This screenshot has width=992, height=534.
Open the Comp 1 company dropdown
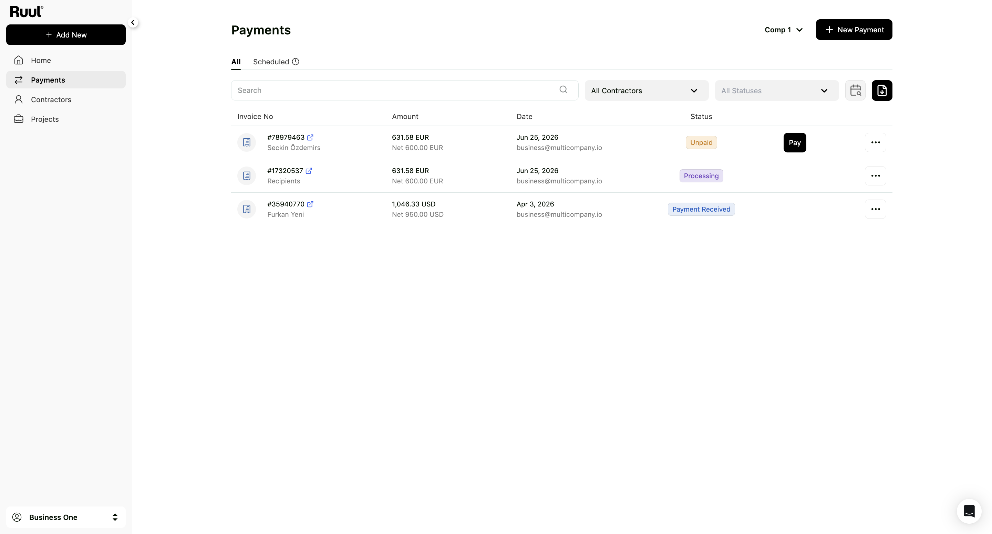pos(784,30)
